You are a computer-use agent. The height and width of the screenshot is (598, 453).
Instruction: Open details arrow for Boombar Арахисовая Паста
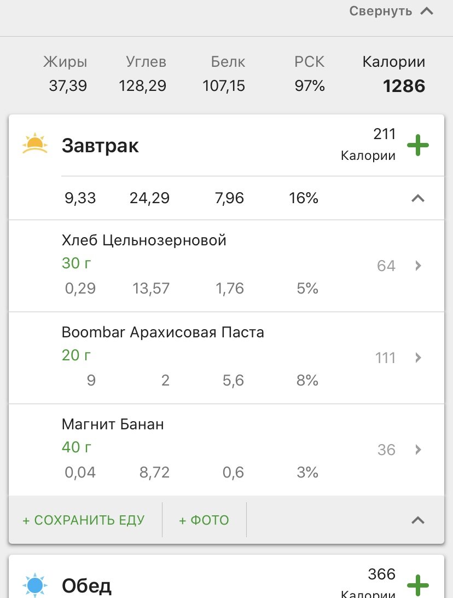point(418,358)
